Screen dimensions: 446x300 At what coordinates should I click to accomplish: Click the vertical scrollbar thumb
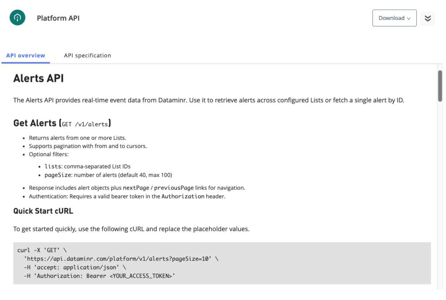[440, 86]
